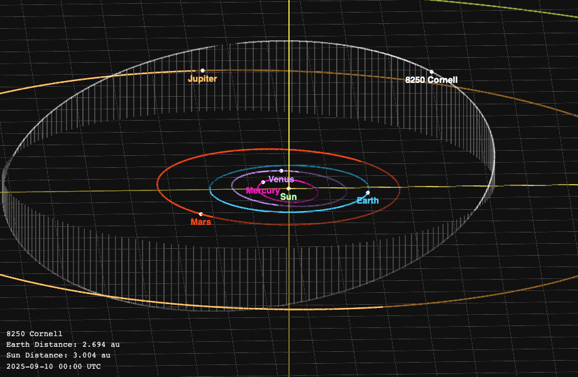Select the Mercury planet marker dot
578x377 pixels.
click(x=263, y=182)
